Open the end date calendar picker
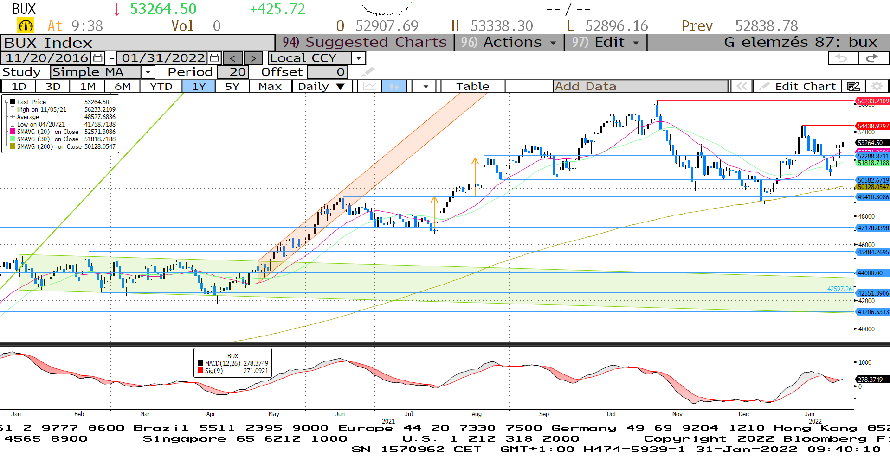The width and height of the screenshot is (890, 475). (x=214, y=58)
